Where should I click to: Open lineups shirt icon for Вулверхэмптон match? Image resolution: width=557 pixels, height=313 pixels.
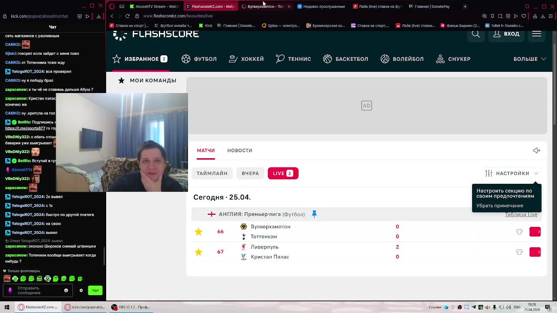click(x=519, y=232)
